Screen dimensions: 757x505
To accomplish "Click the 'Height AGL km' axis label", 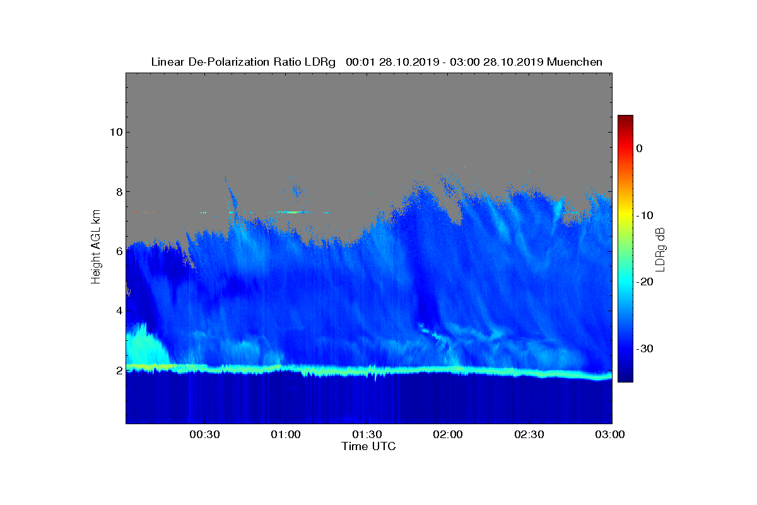I will click(96, 248).
